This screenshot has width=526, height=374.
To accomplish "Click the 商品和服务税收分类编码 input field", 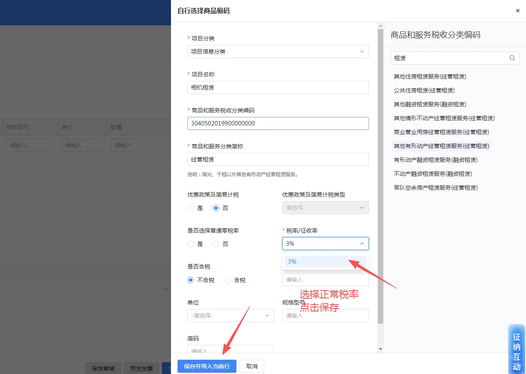I will [x=278, y=123].
